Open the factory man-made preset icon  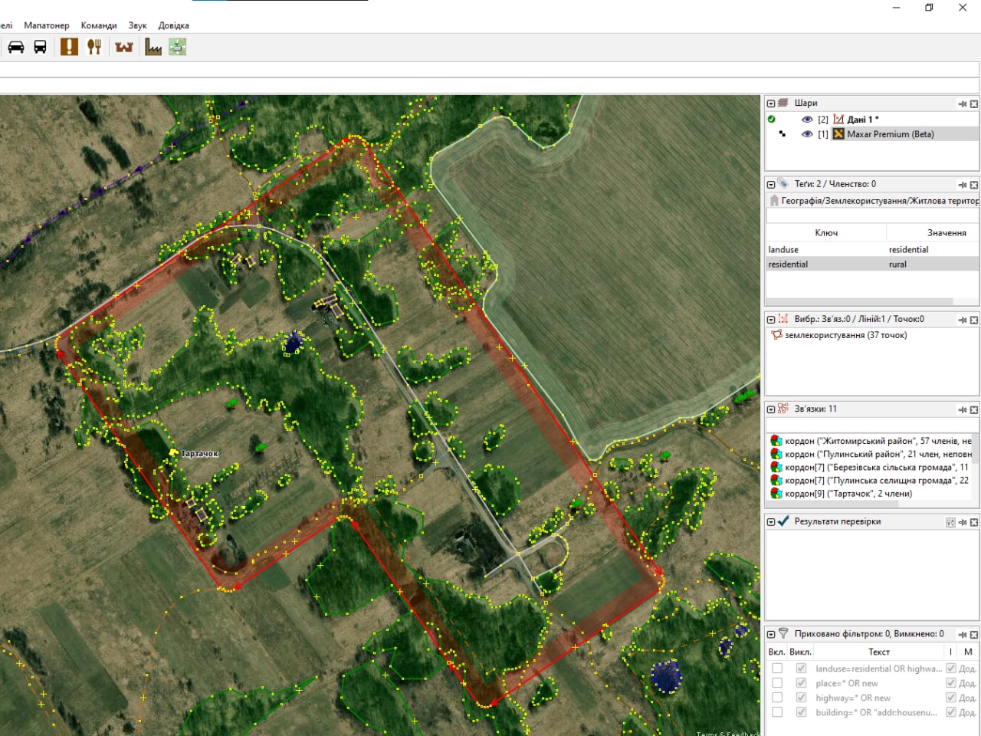pos(153,47)
